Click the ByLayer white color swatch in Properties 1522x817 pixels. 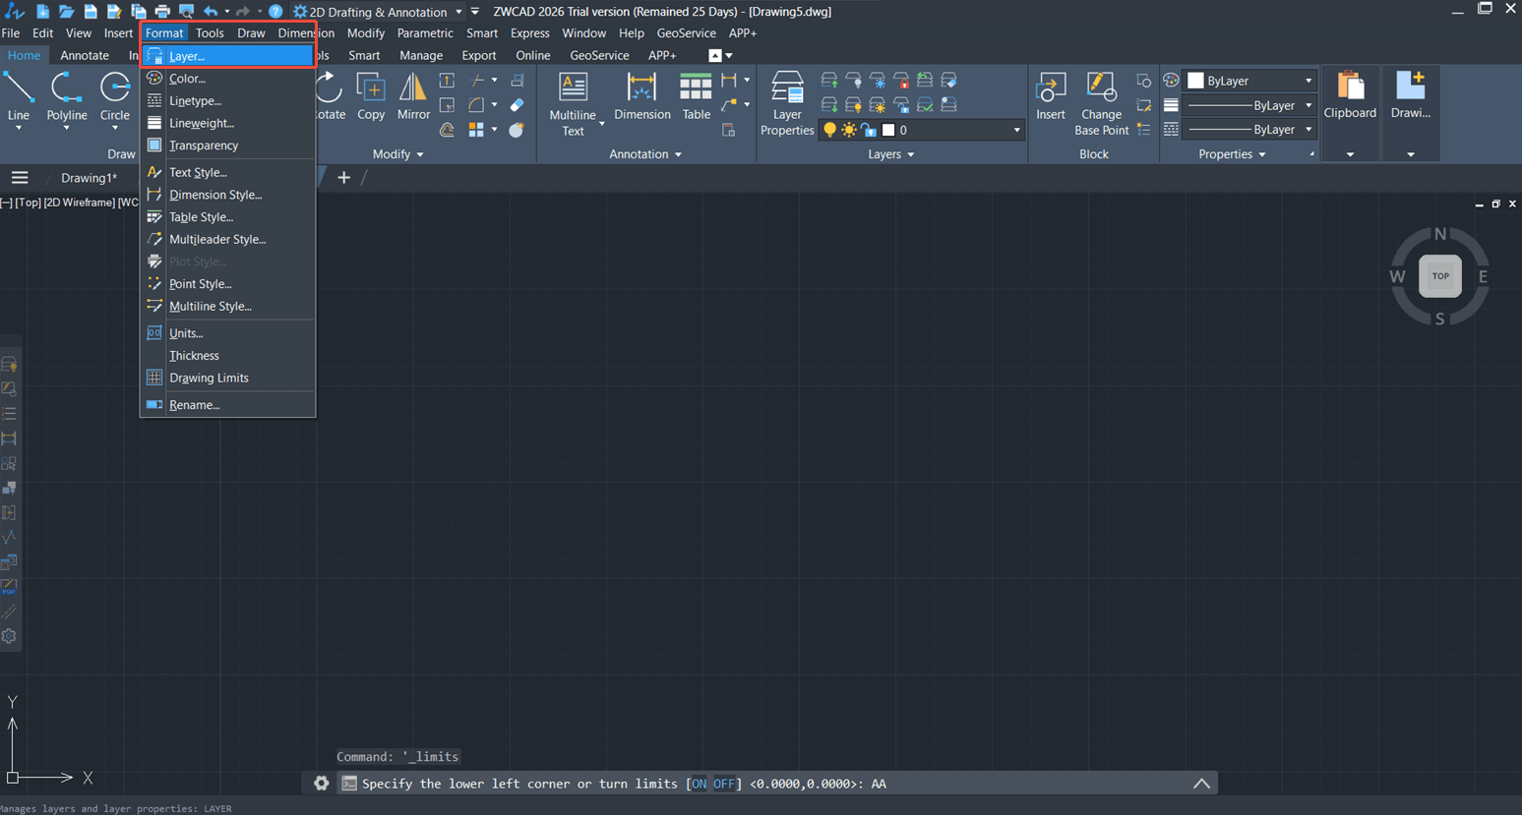tap(1195, 81)
